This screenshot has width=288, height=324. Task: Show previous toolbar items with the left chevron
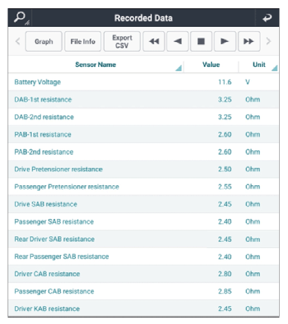coord(18,41)
